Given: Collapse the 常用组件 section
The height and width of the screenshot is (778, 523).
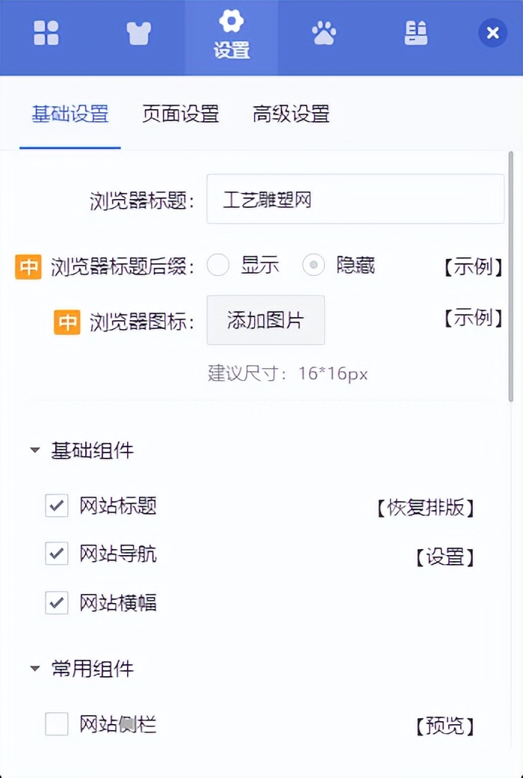Looking at the screenshot, I should pyautogui.click(x=34, y=670).
